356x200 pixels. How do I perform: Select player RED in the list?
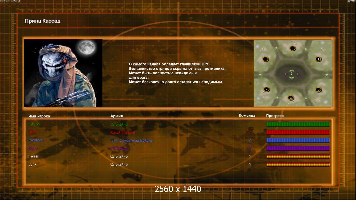(32, 132)
